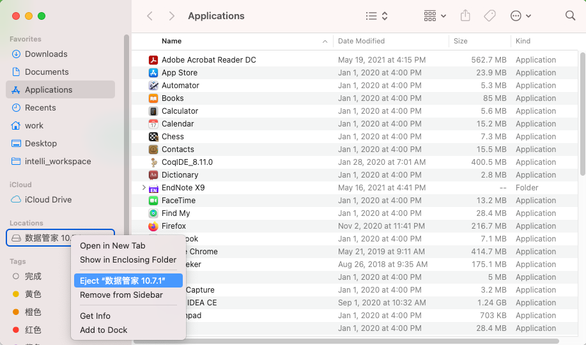Click the vertical scrollbar of the file list
The height and width of the screenshot is (345, 586).
point(582,114)
